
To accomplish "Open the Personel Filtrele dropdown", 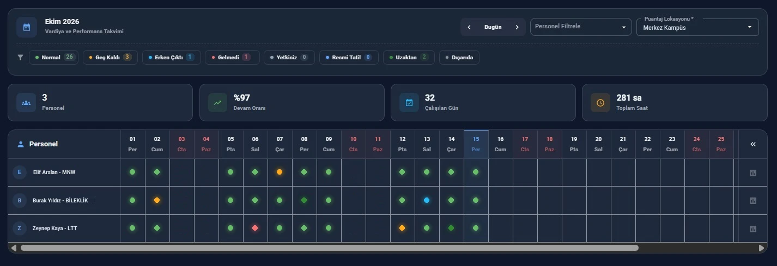I will pos(581,27).
